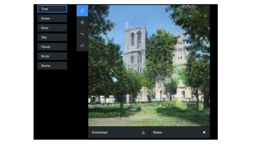Select the Tree label
258x145 pixels.
52,9
